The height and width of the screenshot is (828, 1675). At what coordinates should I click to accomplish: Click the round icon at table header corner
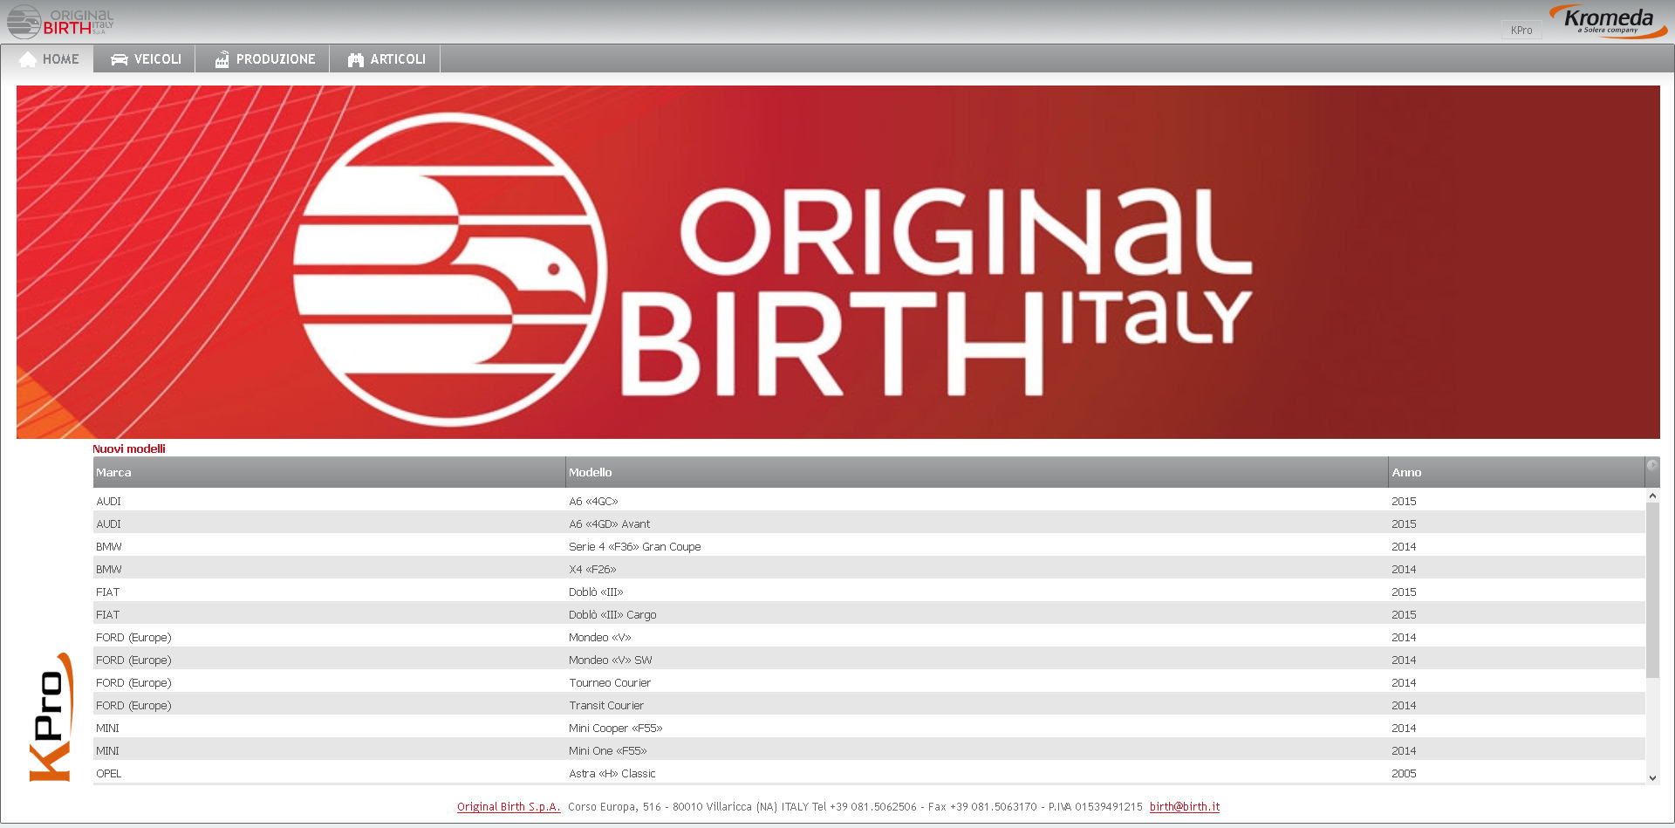click(1652, 465)
